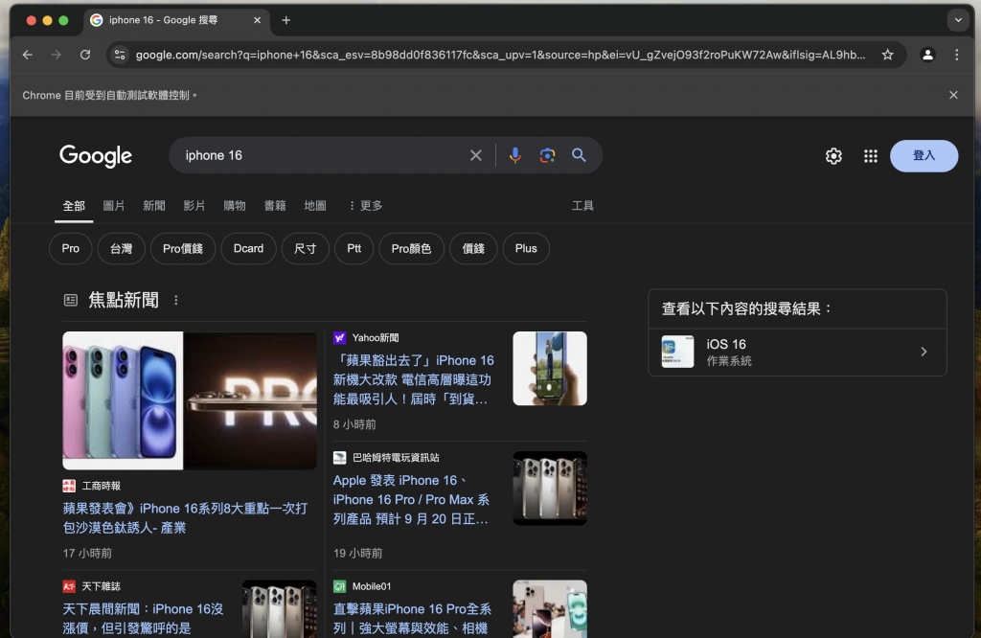Reload the current page
This screenshot has height=638, width=981.
(x=85, y=55)
